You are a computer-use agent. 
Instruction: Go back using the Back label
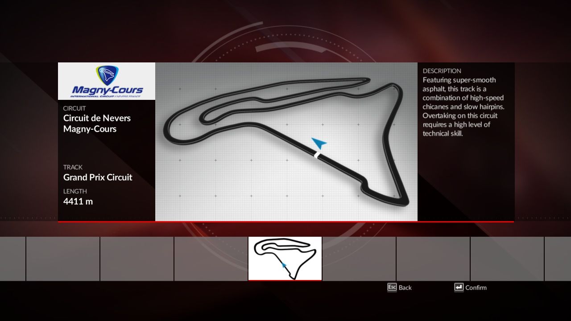pos(405,288)
